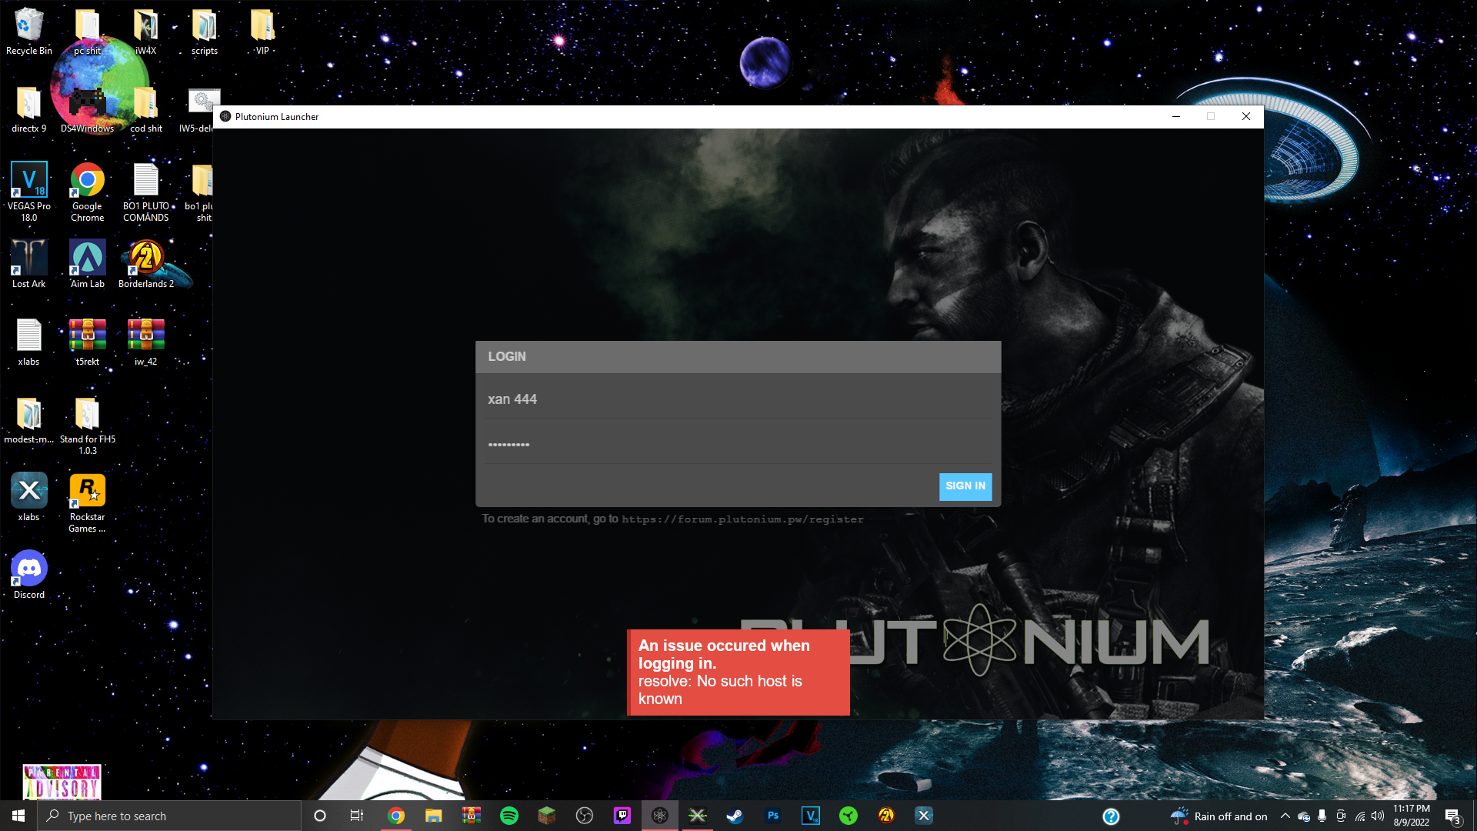Select the directx 9 folder icon

tap(29, 110)
